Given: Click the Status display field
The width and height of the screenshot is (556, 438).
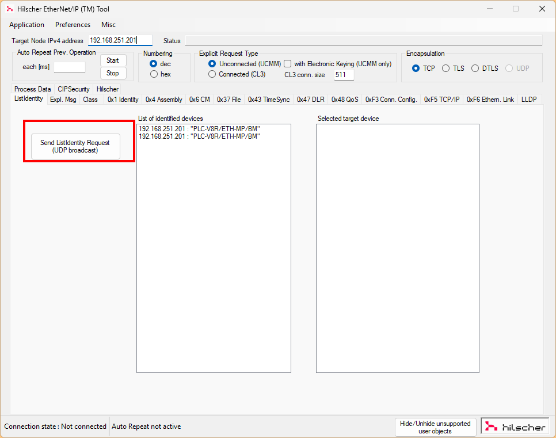Looking at the screenshot, I should point(364,40).
